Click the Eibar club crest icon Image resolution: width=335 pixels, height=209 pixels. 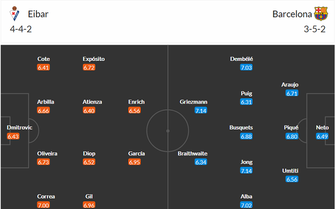(14, 14)
